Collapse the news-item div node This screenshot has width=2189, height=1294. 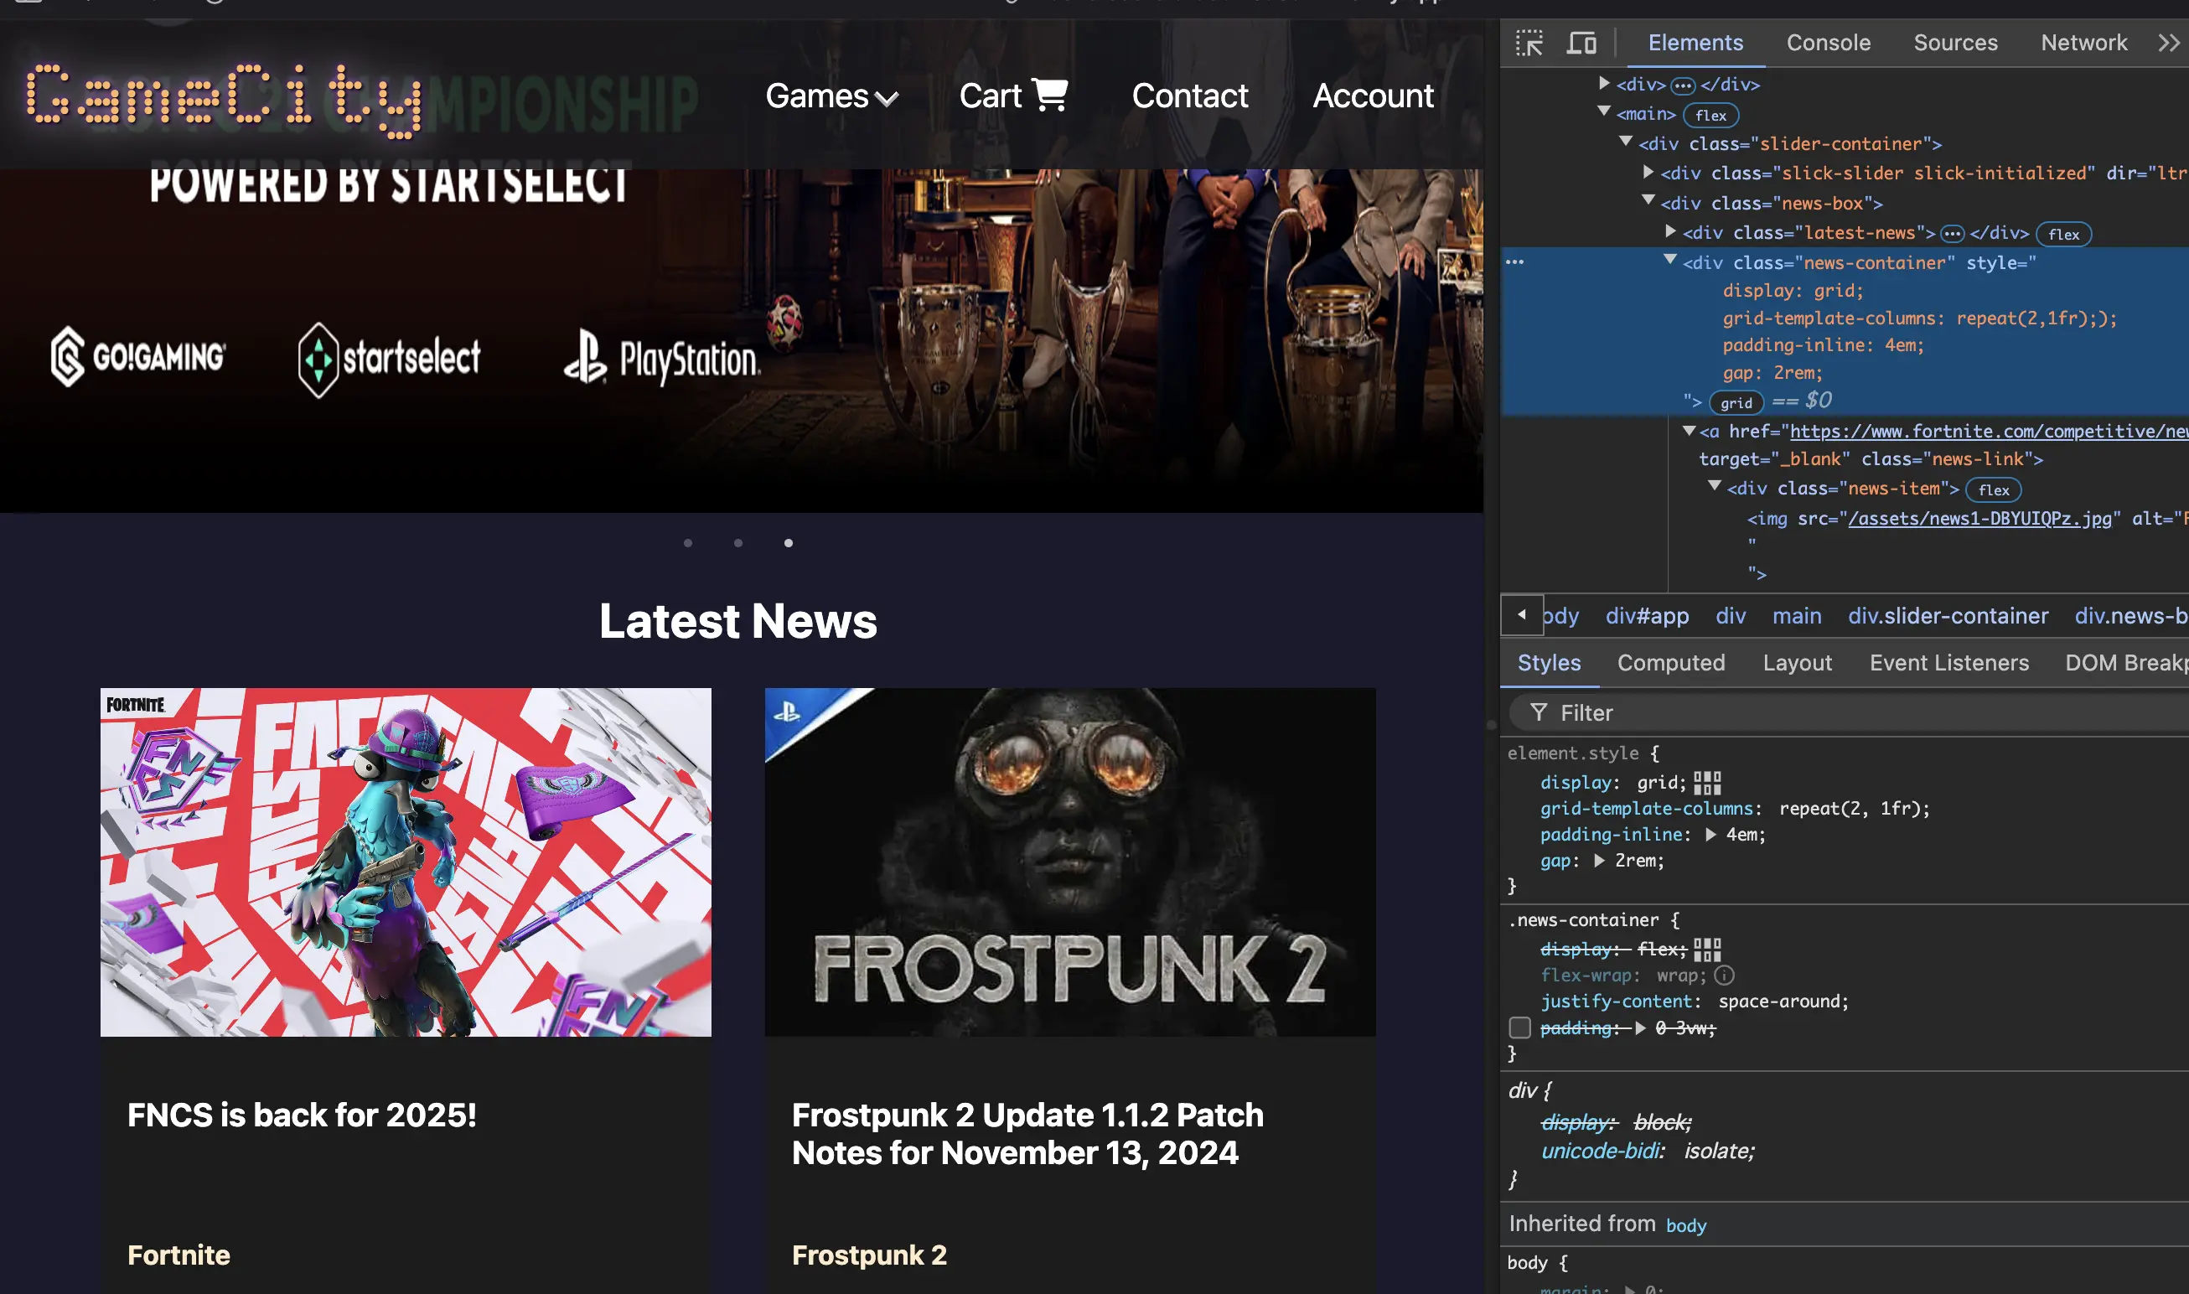[x=1715, y=487]
